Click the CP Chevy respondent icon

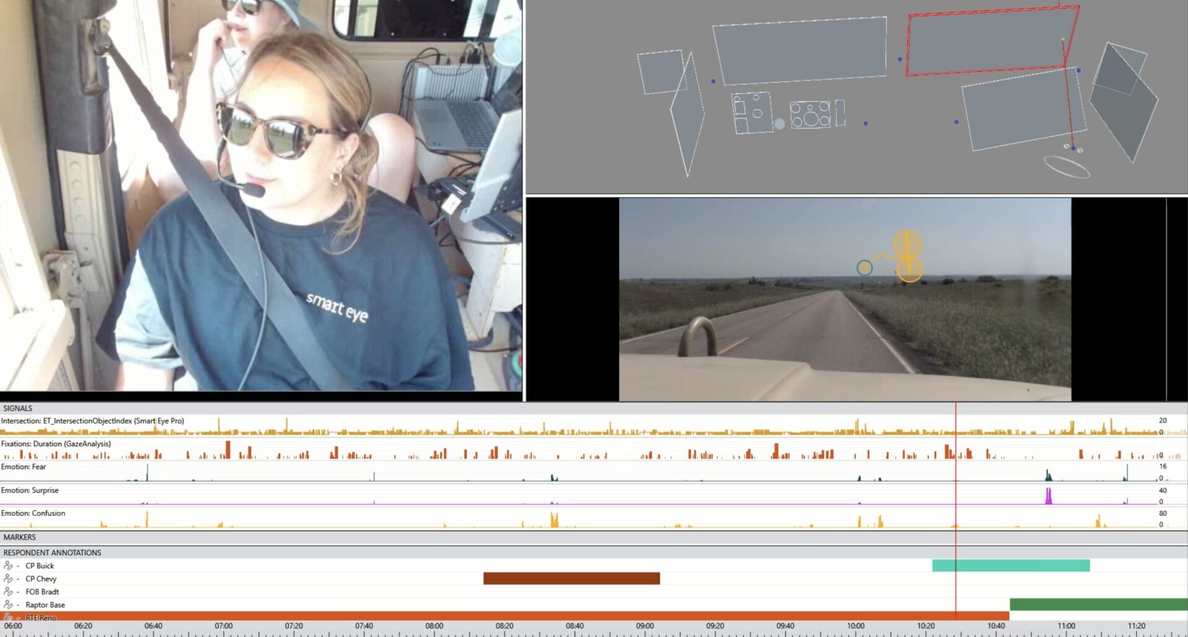point(8,579)
